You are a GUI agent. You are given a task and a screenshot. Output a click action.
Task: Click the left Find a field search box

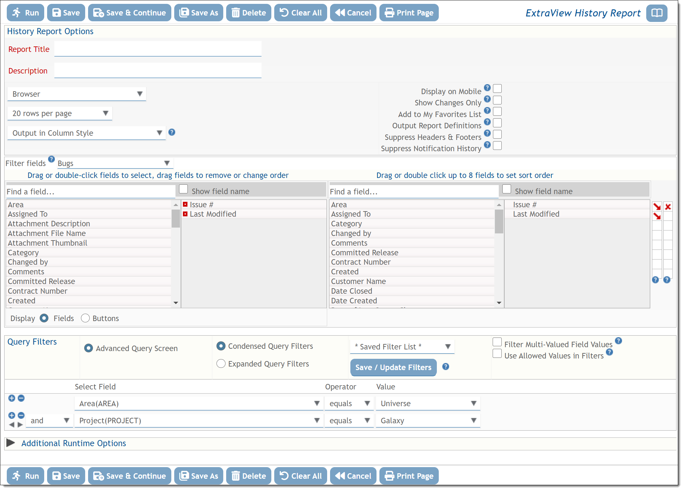pos(91,192)
